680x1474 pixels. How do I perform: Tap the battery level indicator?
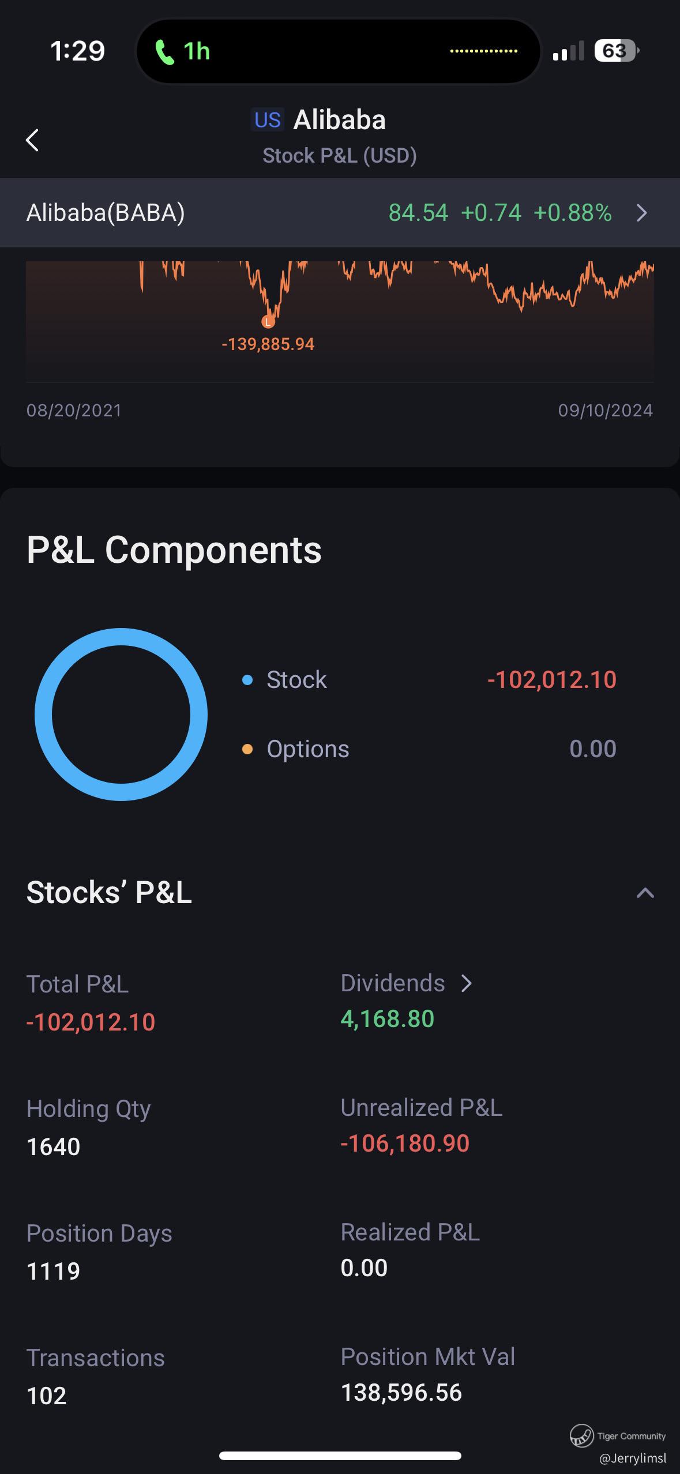coord(616,51)
